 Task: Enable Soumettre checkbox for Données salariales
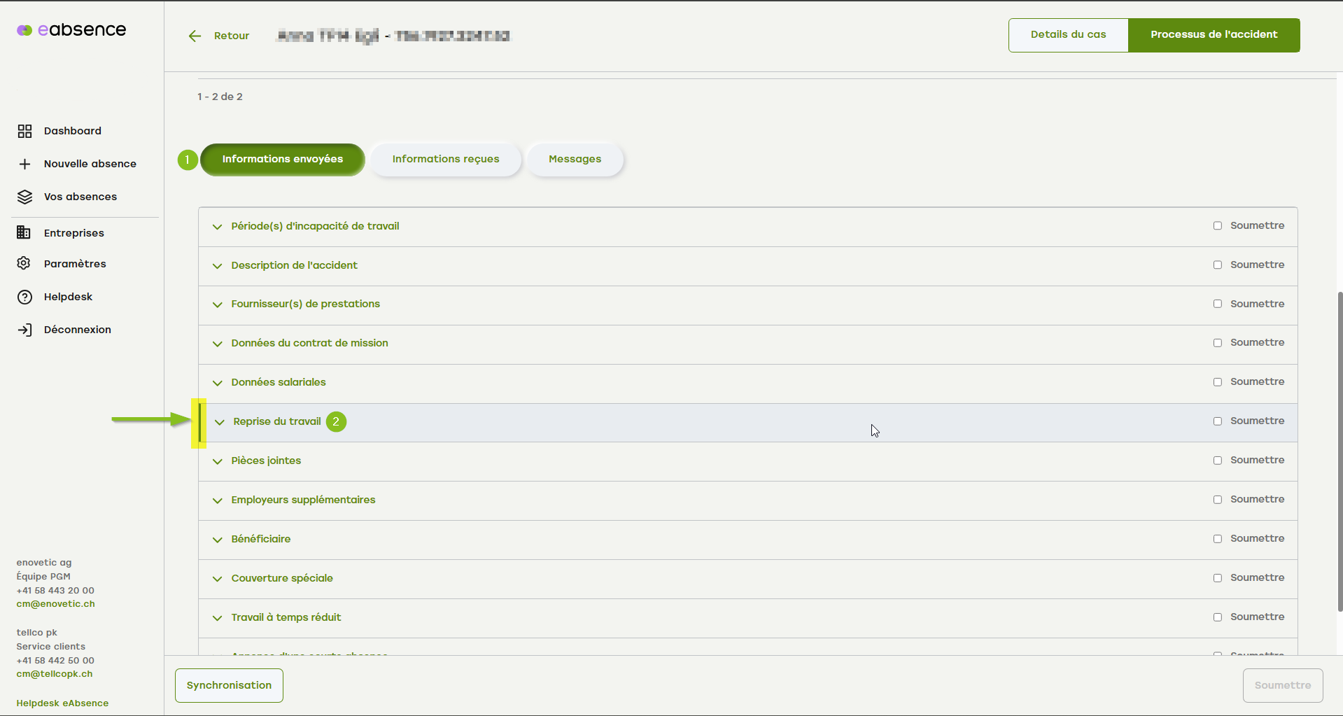coord(1217,382)
